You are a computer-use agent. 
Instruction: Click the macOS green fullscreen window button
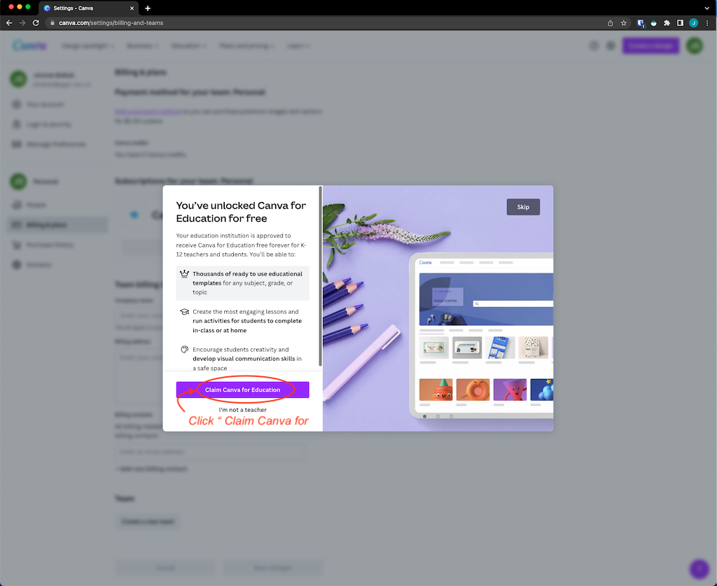coord(28,7)
